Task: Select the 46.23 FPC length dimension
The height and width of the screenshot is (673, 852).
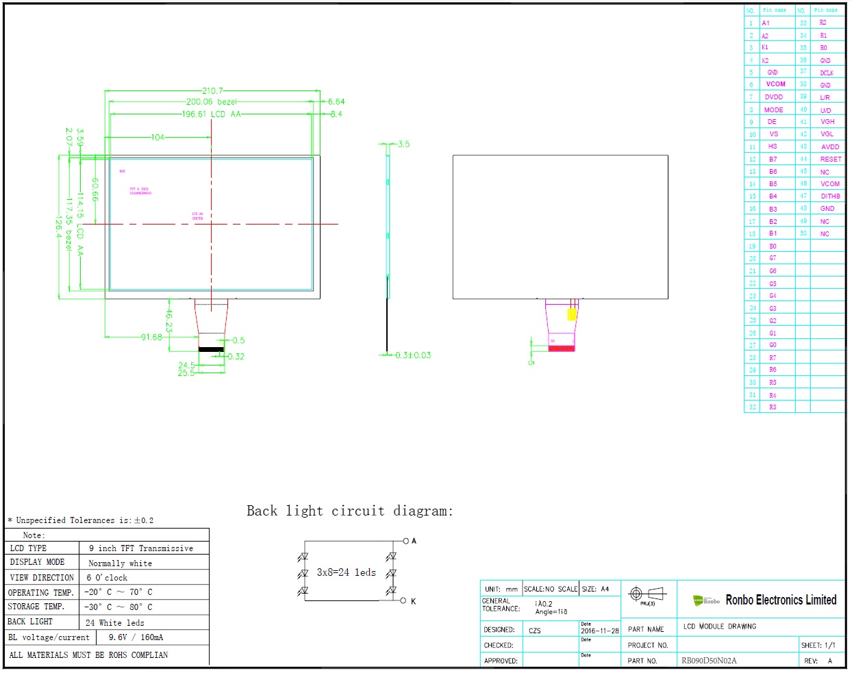Action: [168, 320]
